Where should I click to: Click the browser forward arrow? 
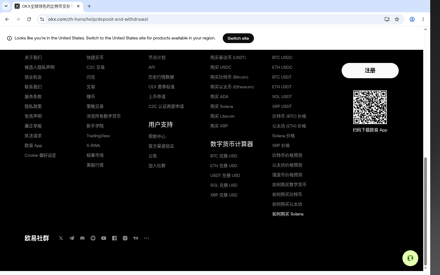18,19
